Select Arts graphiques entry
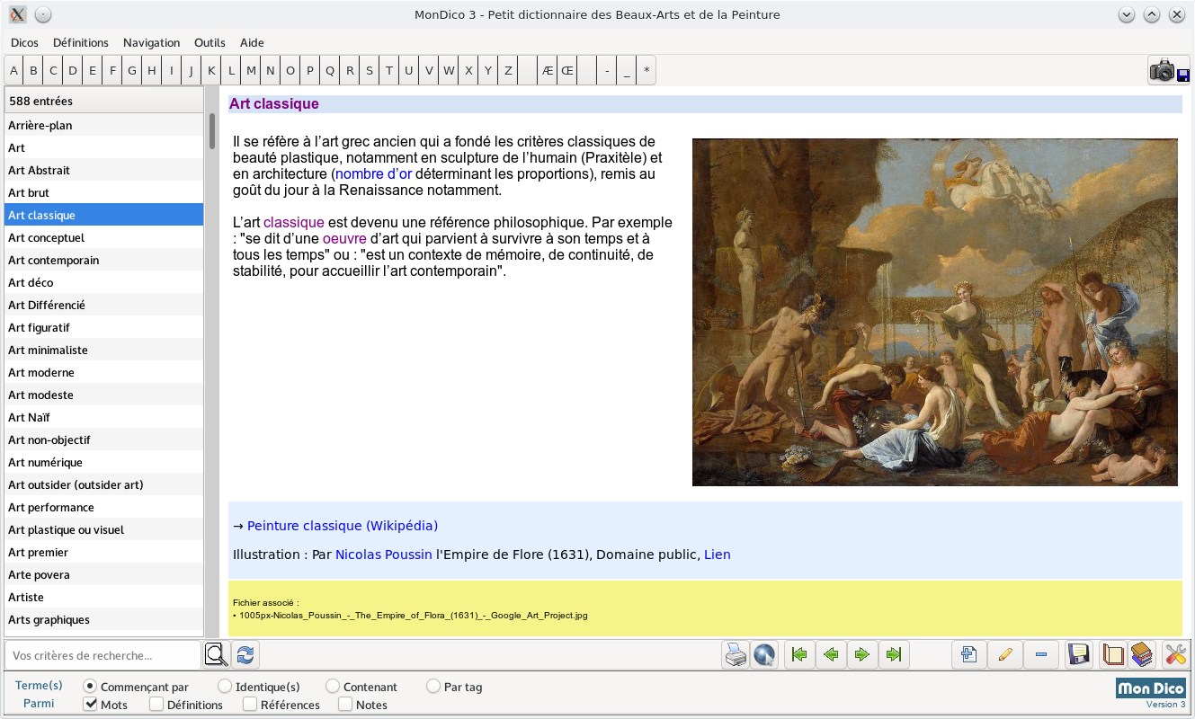Viewport: 1195px width, 719px height. tap(104, 619)
